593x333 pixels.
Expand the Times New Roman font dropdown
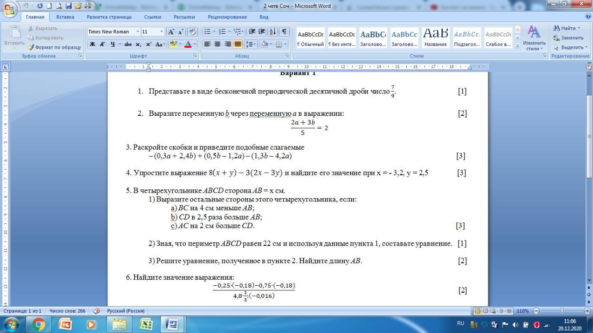point(138,31)
